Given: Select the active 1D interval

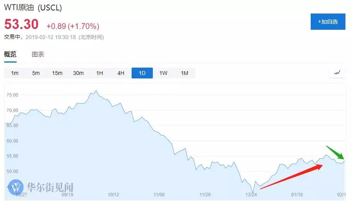Looking at the screenshot, I should pos(142,73).
